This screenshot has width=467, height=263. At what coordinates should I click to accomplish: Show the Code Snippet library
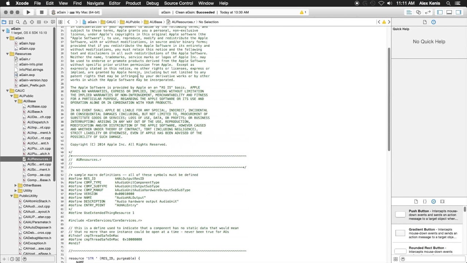click(x=425, y=202)
